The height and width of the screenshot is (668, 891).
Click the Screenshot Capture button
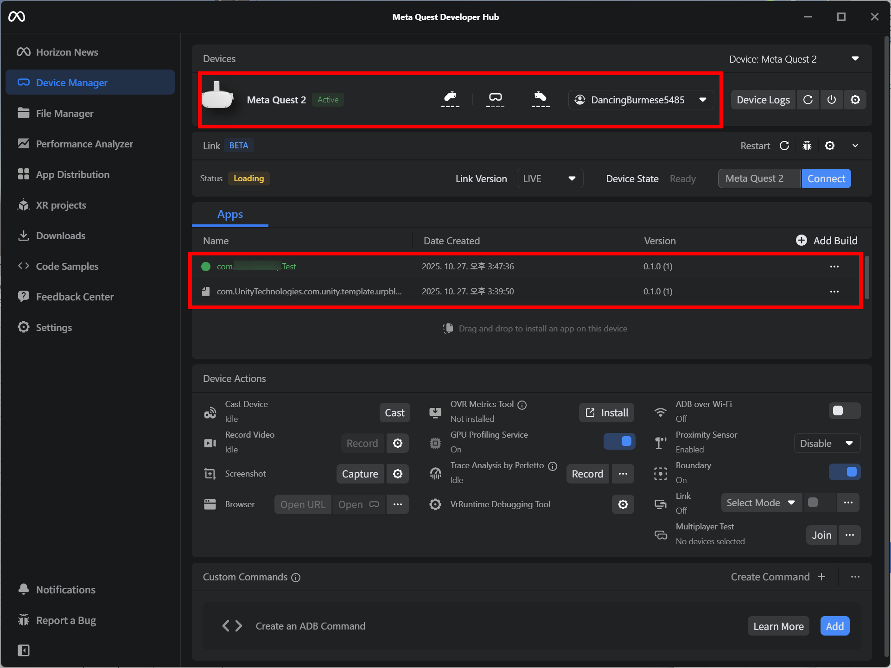[360, 474]
